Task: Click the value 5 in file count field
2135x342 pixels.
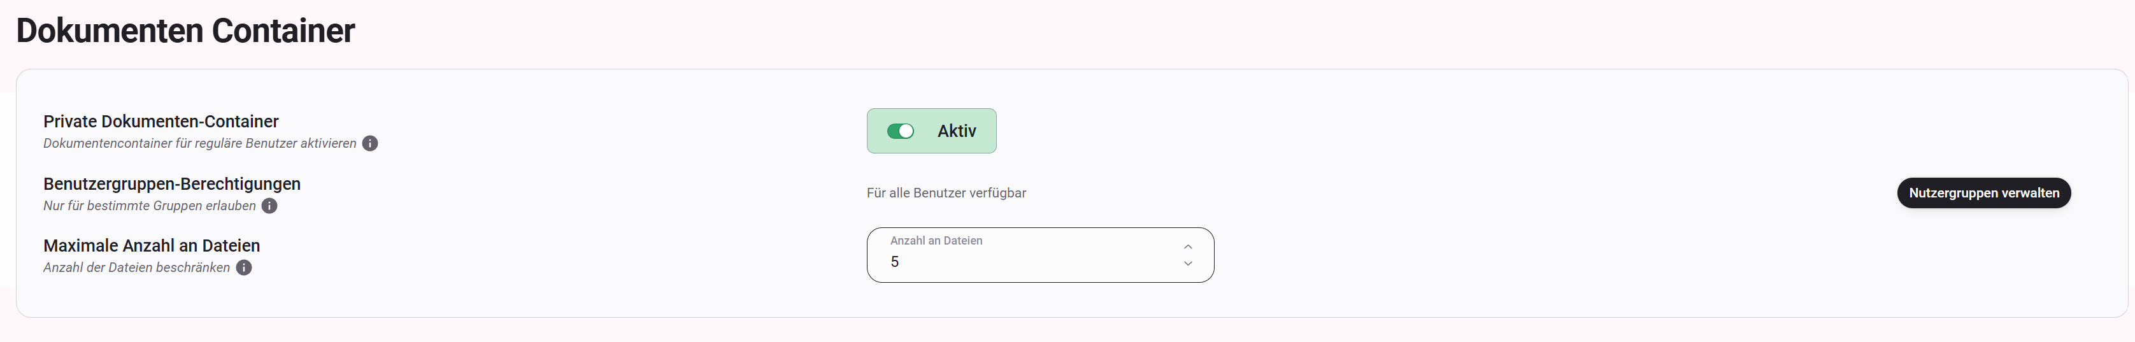Action: click(894, 262)
